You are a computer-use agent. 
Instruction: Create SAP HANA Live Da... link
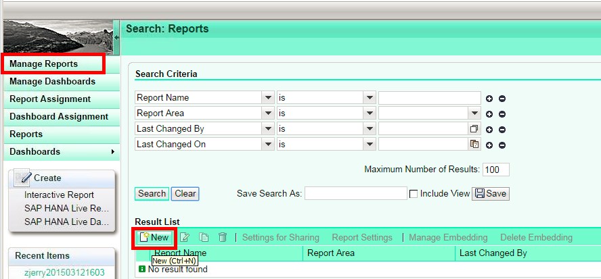(67, 222)
